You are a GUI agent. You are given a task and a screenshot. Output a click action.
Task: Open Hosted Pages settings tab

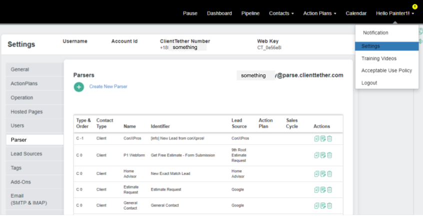(35, 111)
